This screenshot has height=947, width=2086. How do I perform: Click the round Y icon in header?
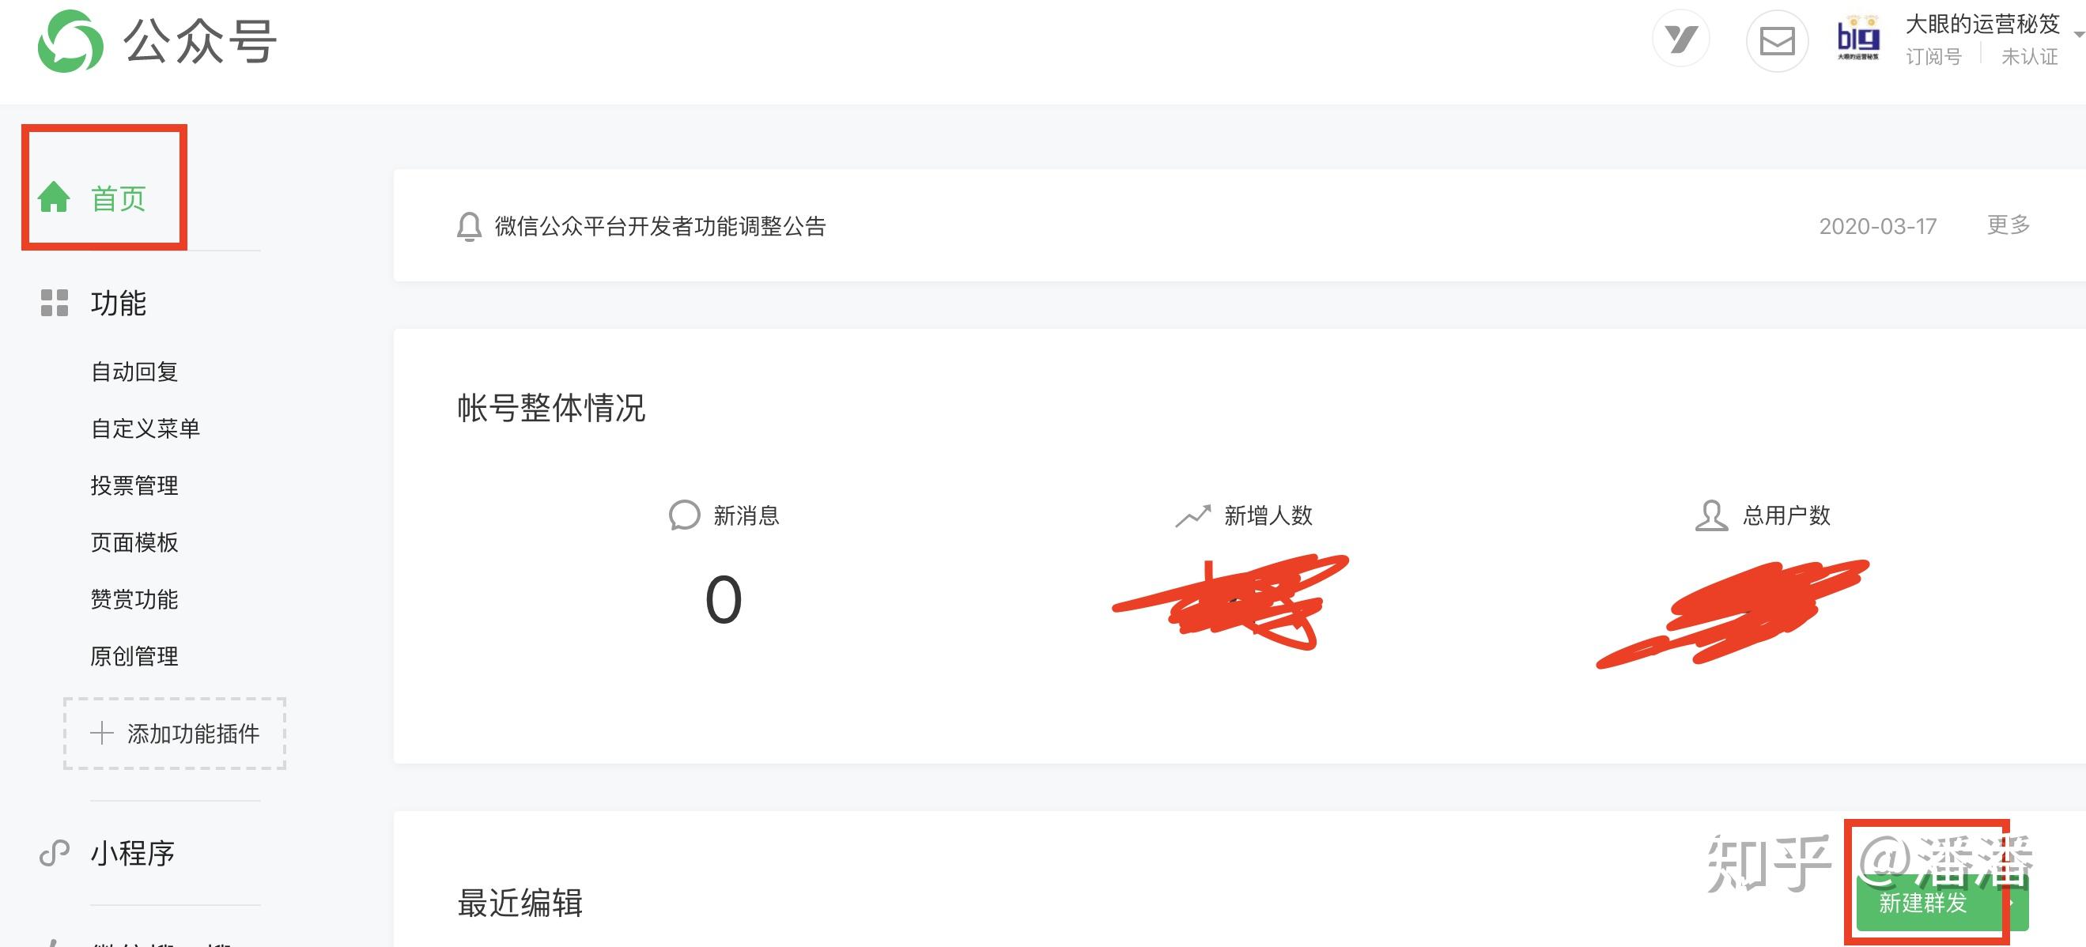[x=1680, y=39]
